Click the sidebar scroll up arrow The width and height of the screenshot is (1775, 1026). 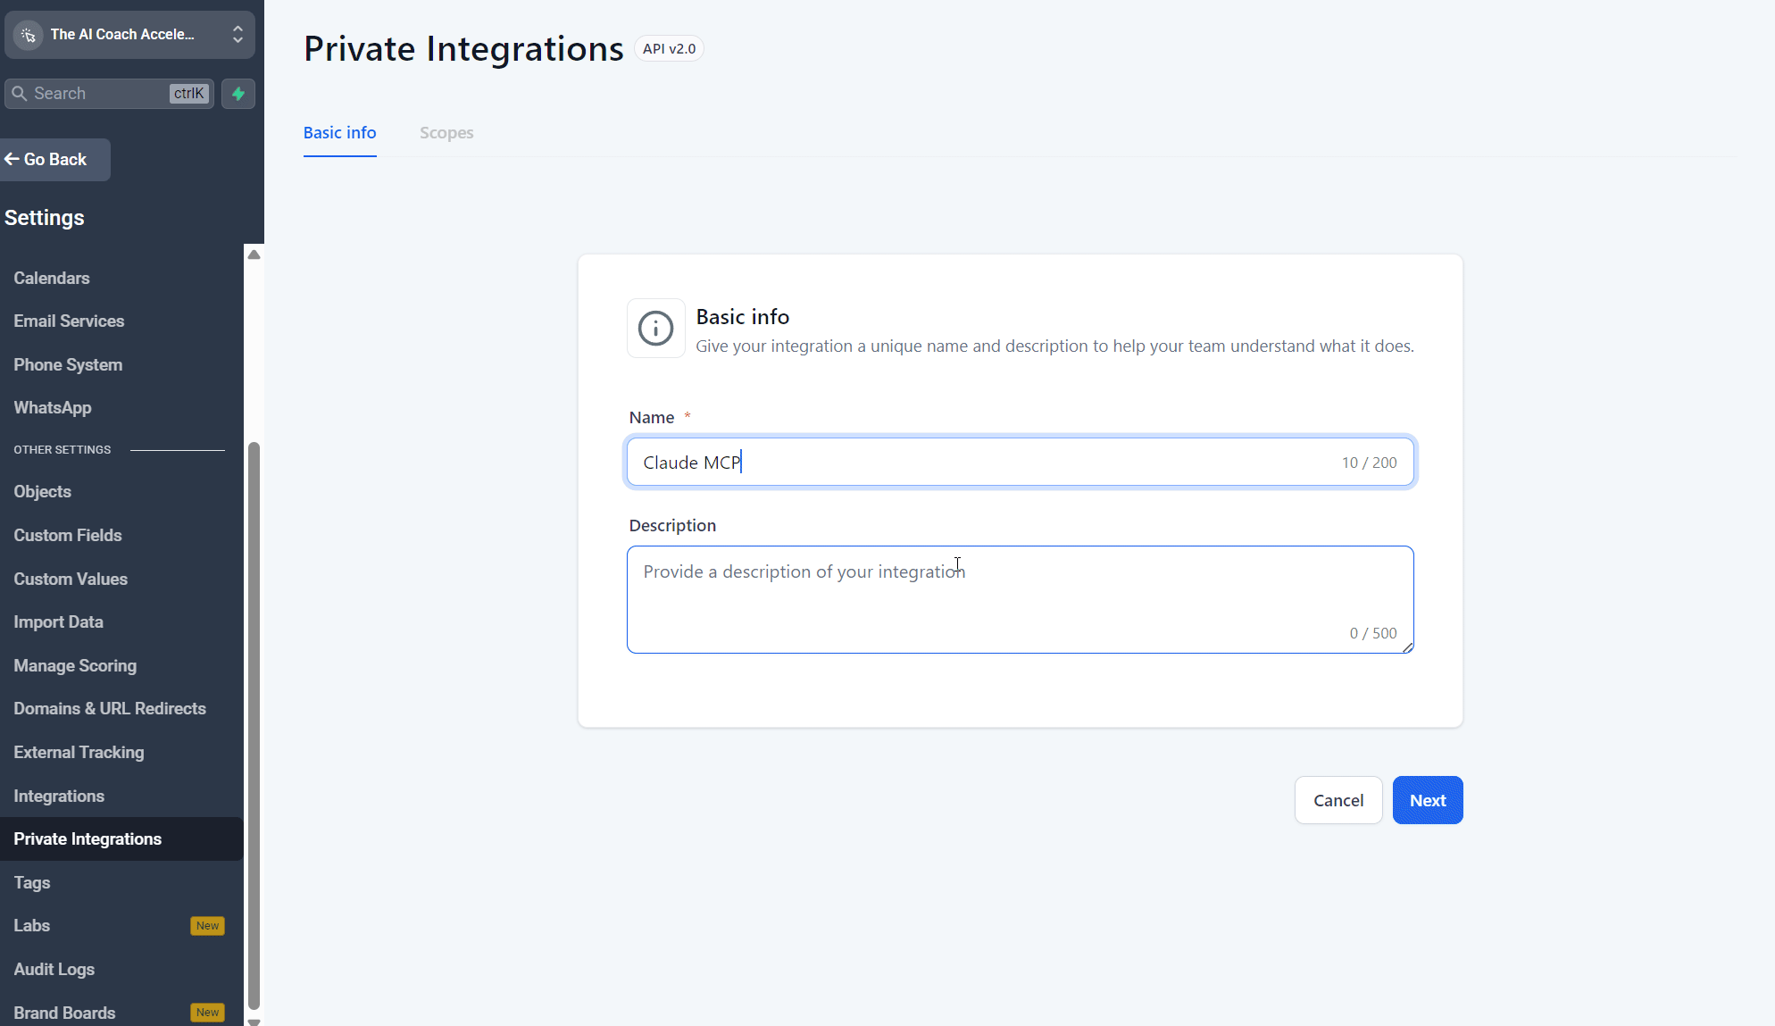(x=254, y=254)
